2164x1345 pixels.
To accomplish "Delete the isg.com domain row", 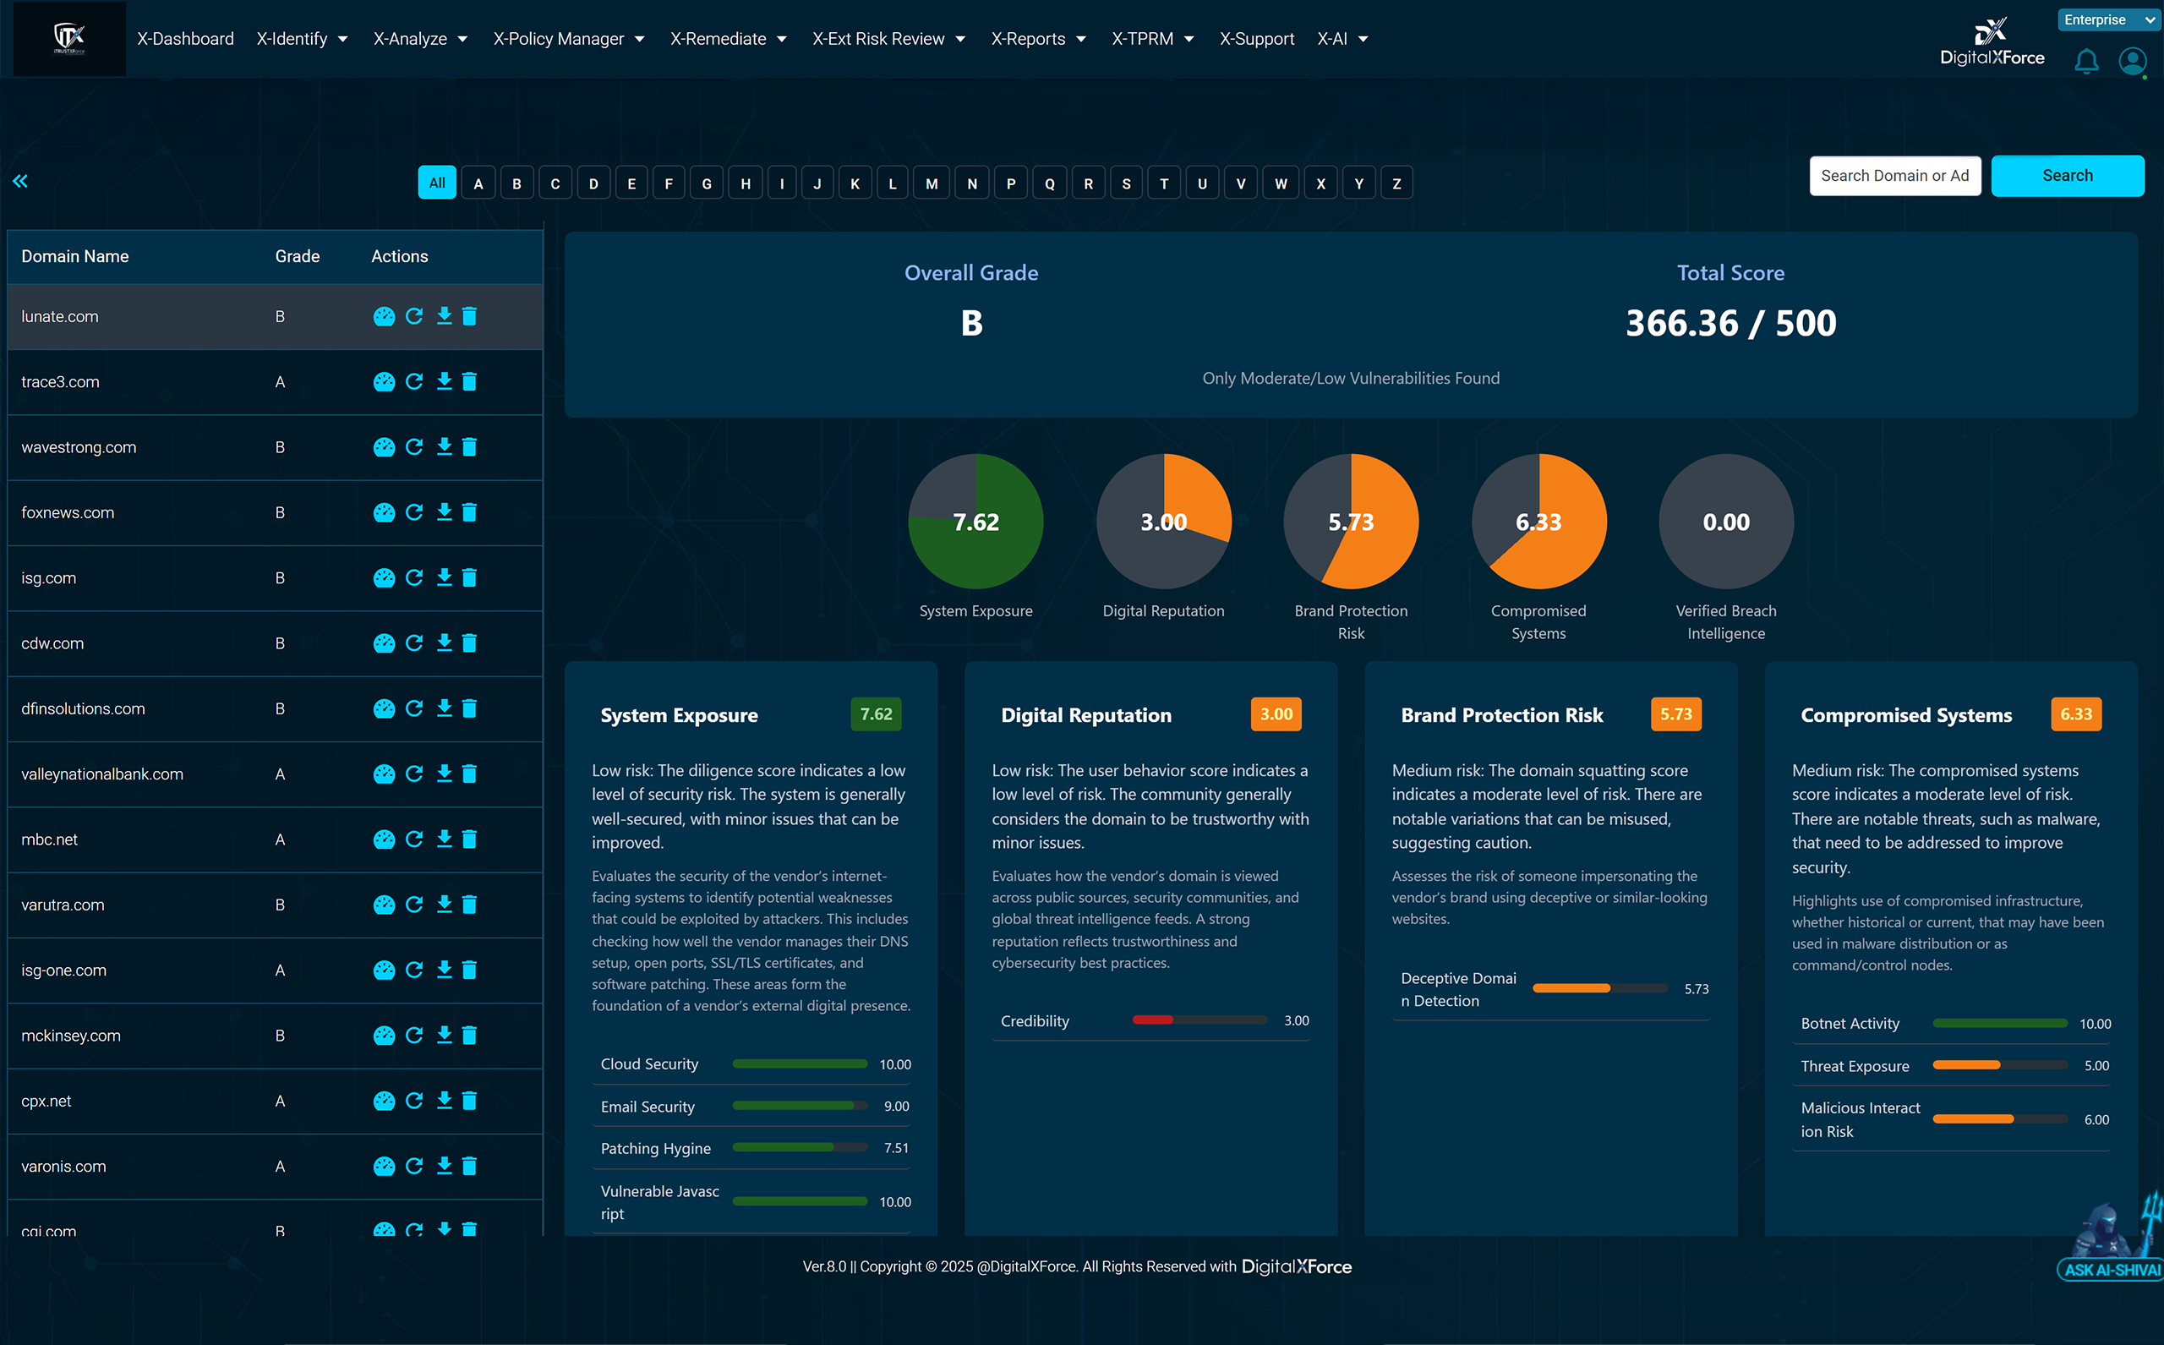I will click(x=470, y=577).
